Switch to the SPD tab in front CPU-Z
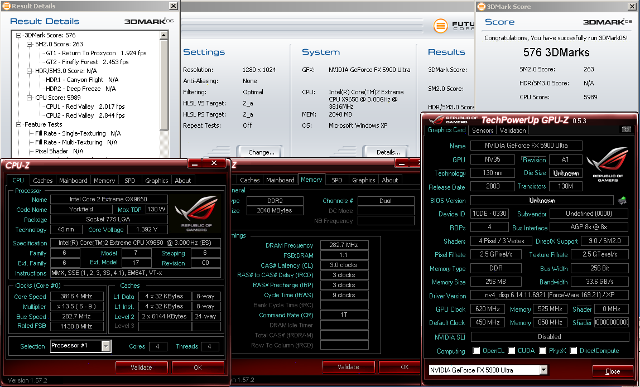 (130, 180)
